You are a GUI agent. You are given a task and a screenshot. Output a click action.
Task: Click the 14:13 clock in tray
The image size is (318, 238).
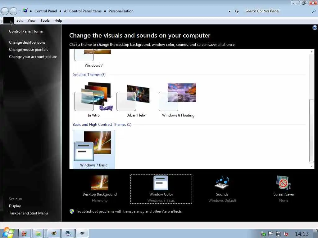tap(302, 234)
